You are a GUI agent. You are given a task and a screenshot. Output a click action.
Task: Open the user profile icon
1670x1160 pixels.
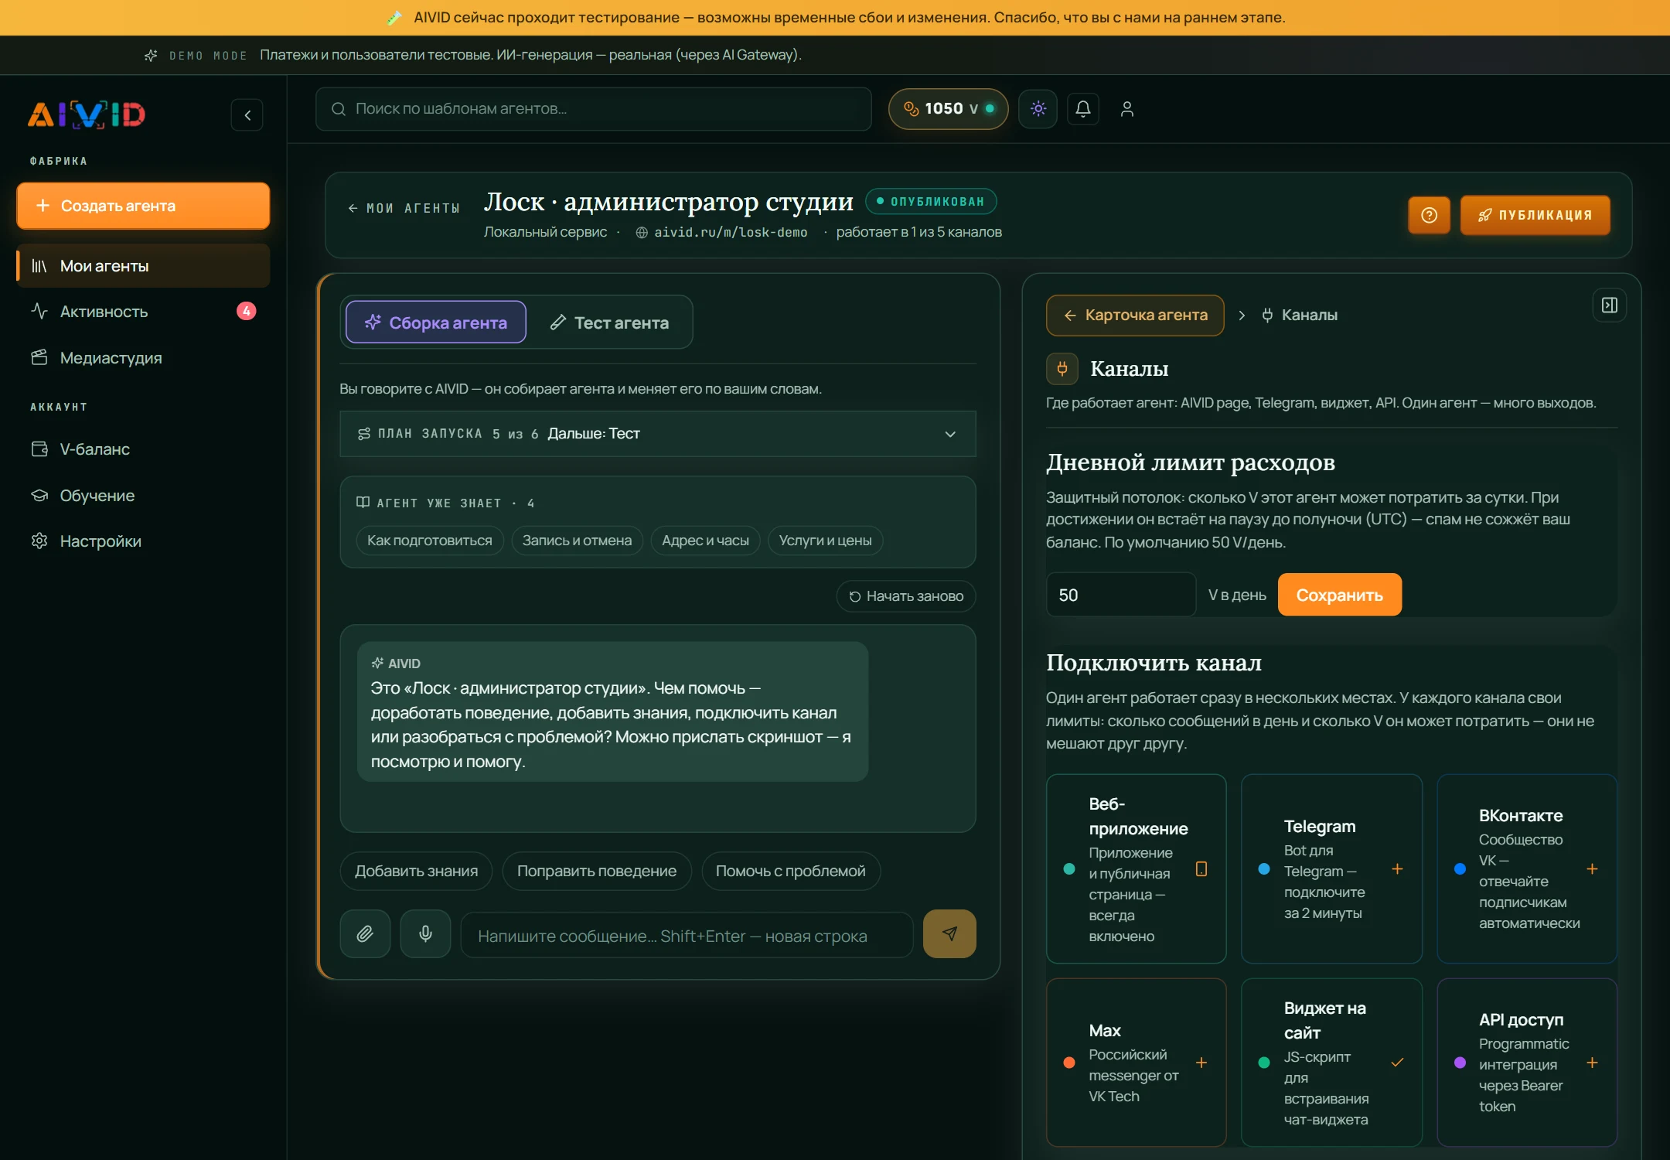[x=1127, y=109]
